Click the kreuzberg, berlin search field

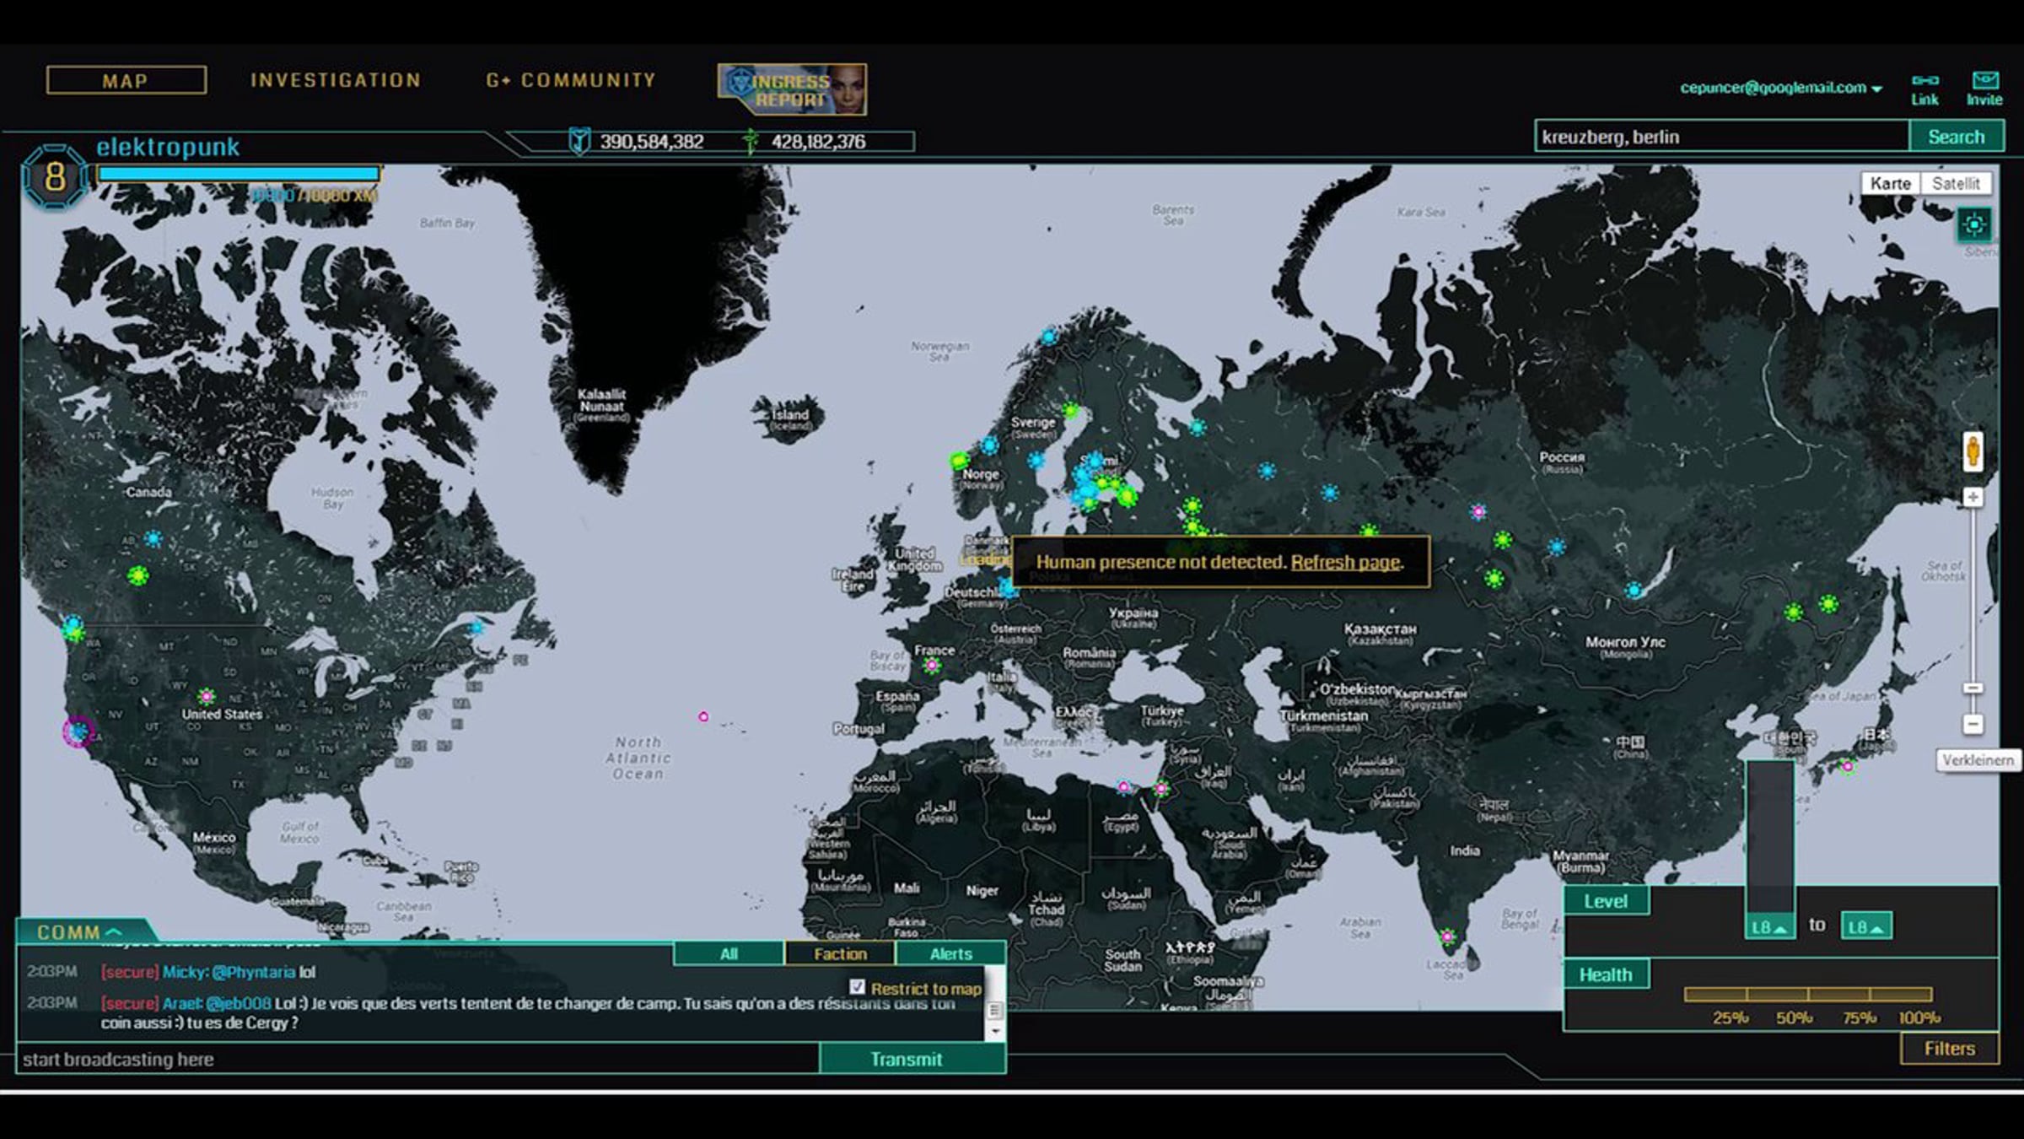[1721, 137]
